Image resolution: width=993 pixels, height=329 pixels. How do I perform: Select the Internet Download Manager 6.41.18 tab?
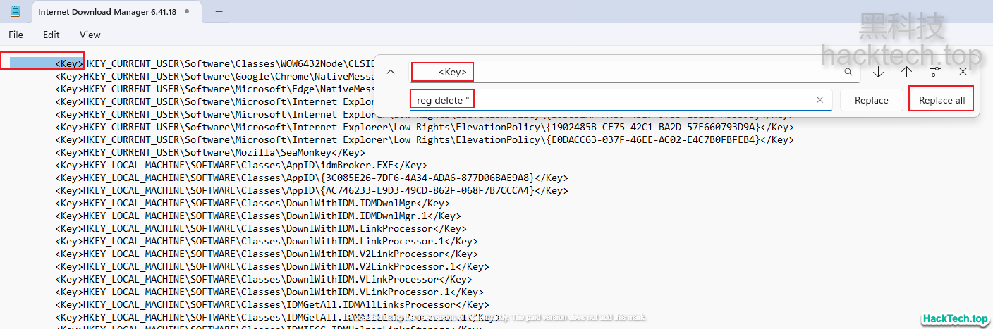106,12
